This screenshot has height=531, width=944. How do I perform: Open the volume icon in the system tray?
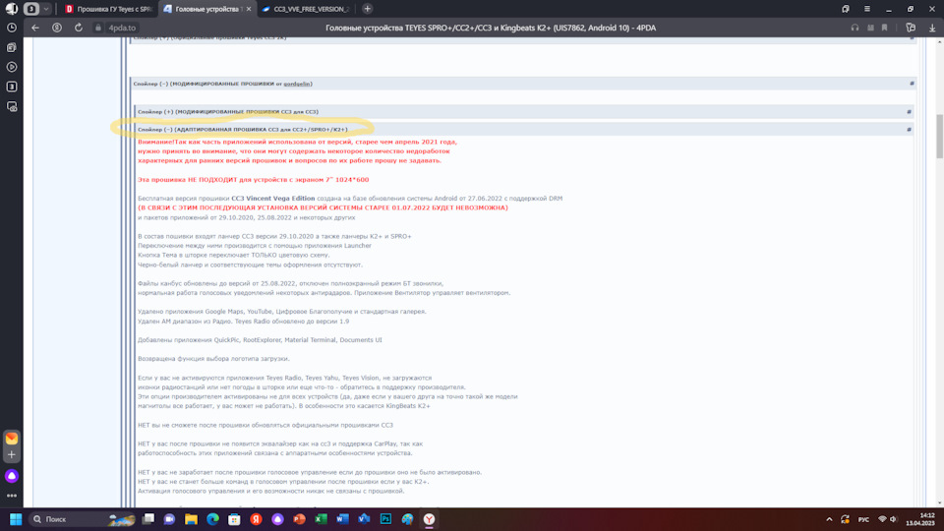click(894, 519)
